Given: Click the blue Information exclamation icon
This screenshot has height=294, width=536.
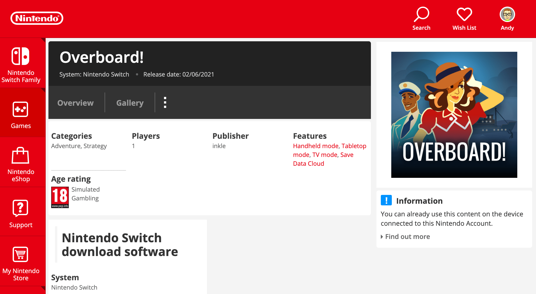Looking at the screenshot, I should tap(386, 200).
